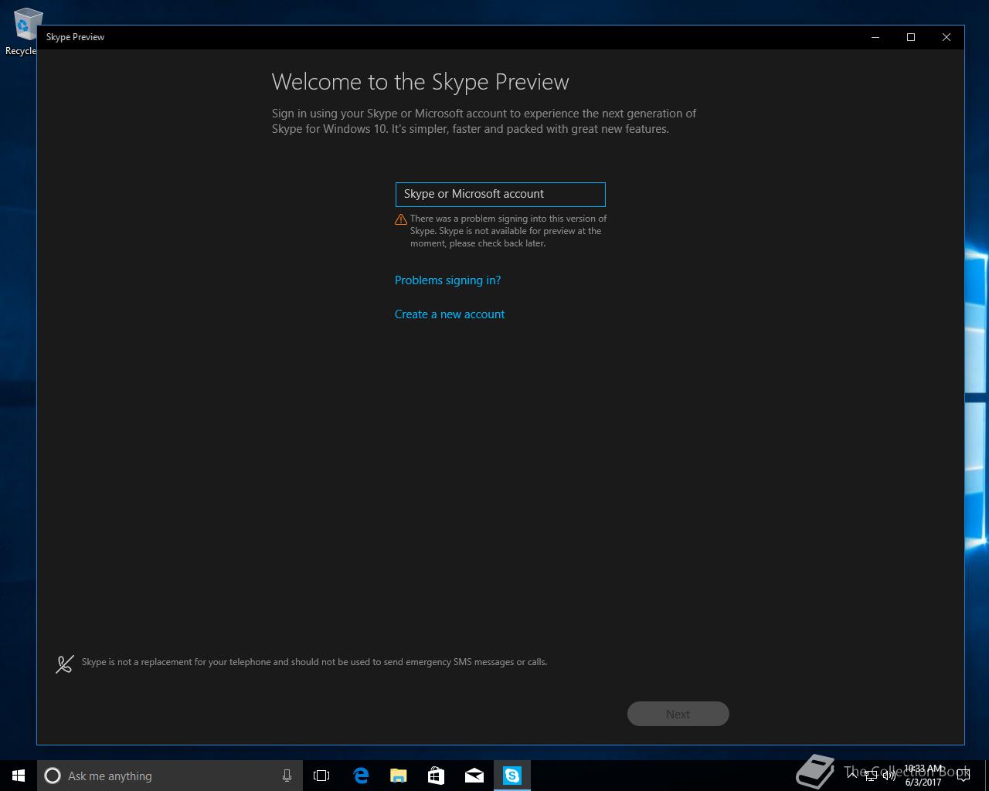Click Ask me anything search box
Screen dimensions: 989x791
[x=170, y=776]
